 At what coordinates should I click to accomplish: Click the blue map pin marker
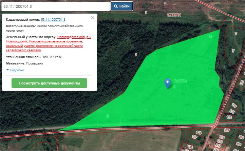(x=167, y=83)
